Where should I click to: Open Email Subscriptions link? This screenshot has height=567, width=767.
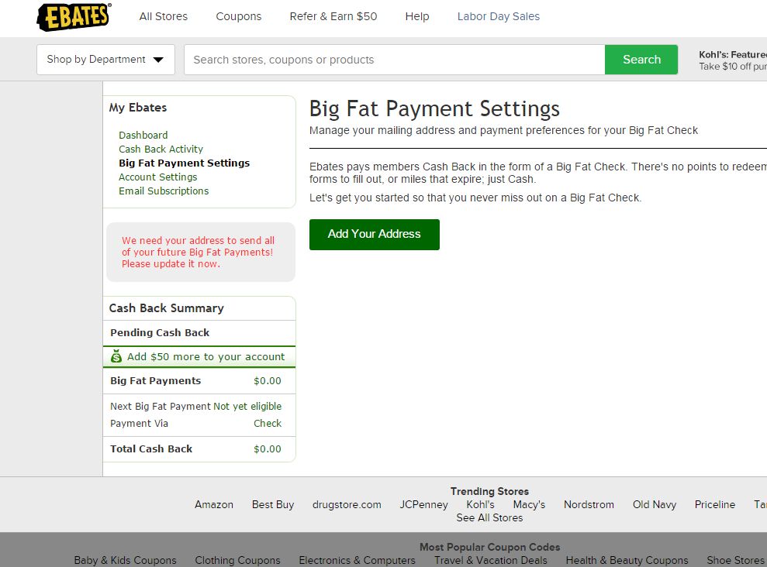coord(164,191)
